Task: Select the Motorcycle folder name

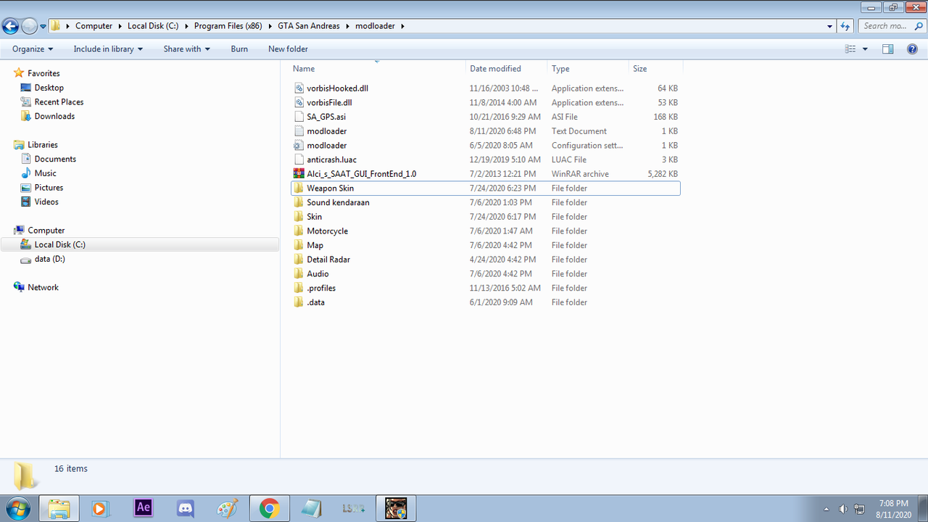Action: [x=327, y=231]
